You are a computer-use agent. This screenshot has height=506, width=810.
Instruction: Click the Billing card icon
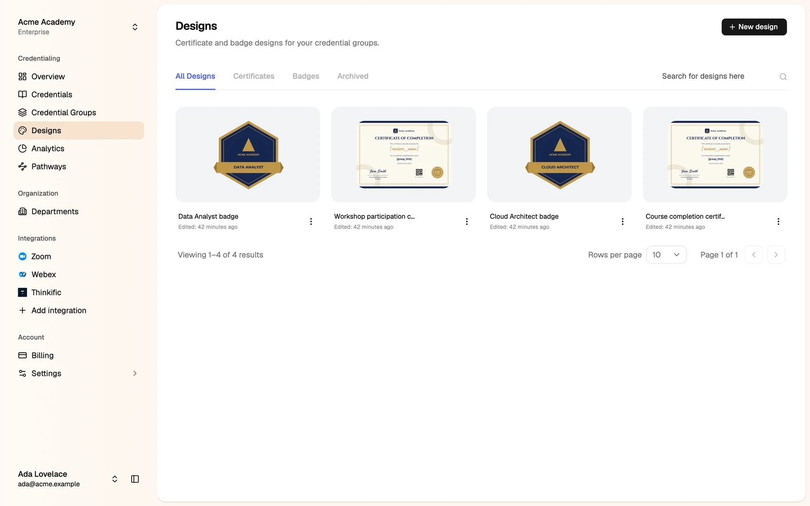(x=22, y=355)
